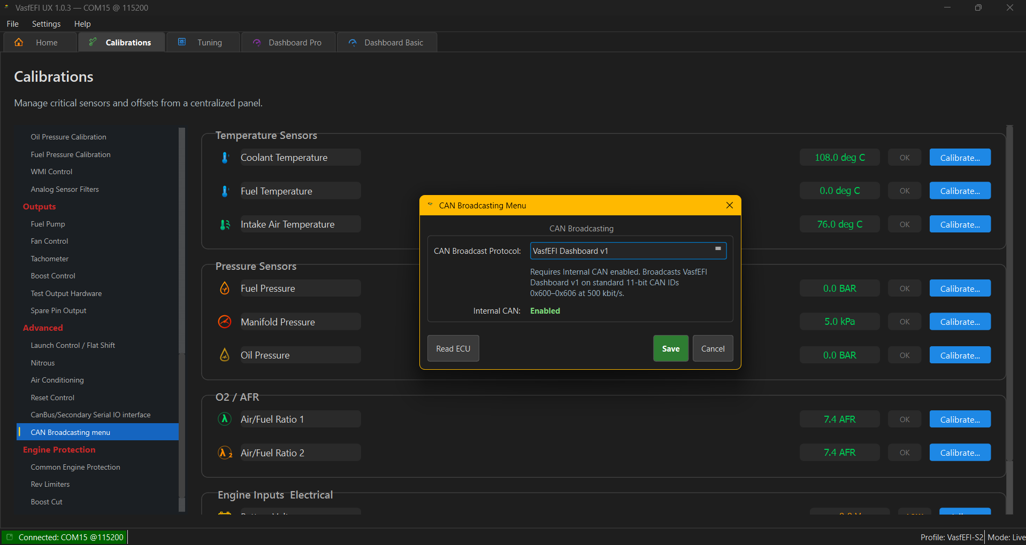Image resolution: width=1026 pixels, height=545 pixels.
Task: Click the OK status for Manifold Pressure
Action: pos(905,322)
